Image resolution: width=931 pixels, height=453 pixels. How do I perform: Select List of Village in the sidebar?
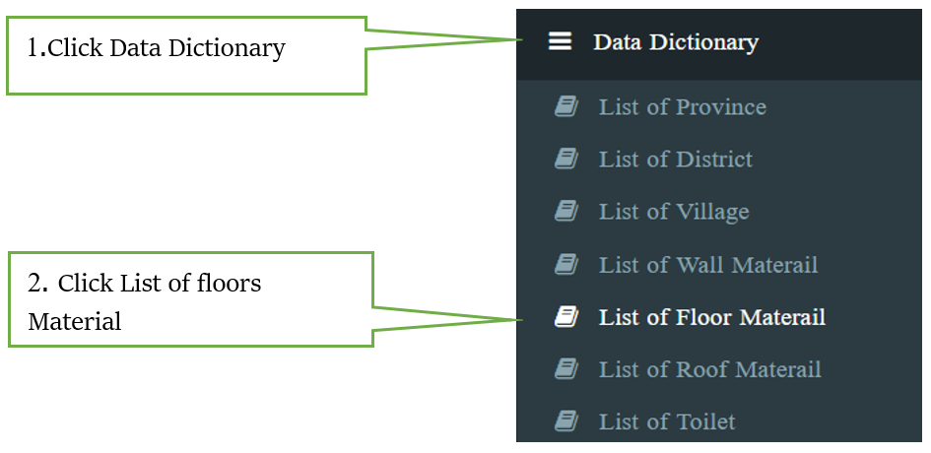click(x=719, y=212)
